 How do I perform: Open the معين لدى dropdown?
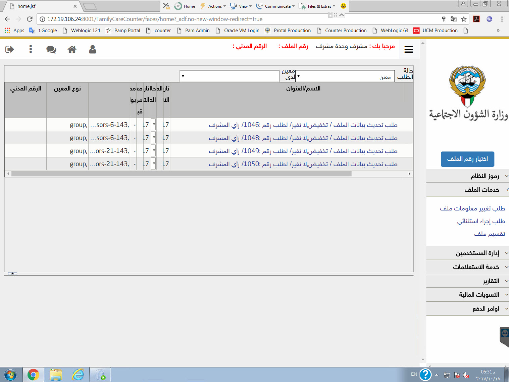pyautogui.click(x=230, y=76)
